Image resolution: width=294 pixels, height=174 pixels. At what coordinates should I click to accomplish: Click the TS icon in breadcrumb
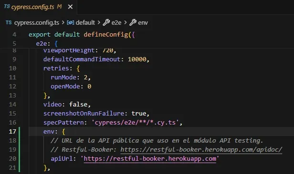coord(9,22)
